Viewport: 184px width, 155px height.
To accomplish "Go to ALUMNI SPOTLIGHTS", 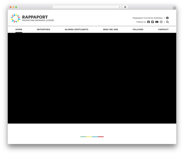I will pyautogui.click(x=77, y=29).
